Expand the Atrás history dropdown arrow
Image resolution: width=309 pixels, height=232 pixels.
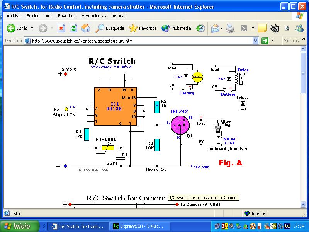coord(32,28)
